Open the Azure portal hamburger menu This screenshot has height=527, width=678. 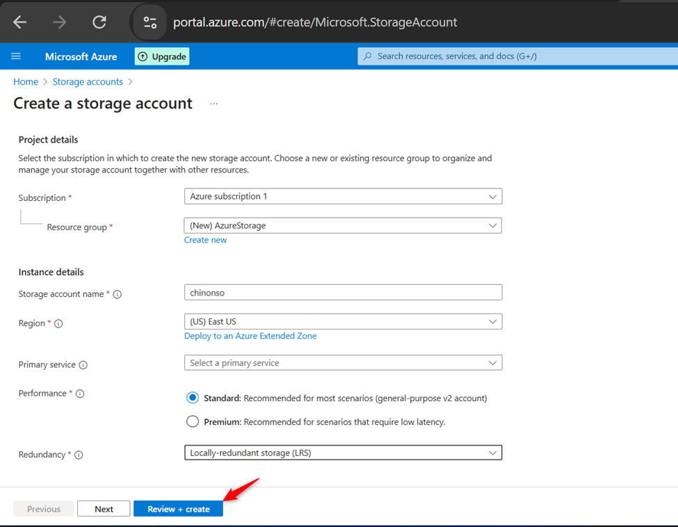click(x=16, y=56)
